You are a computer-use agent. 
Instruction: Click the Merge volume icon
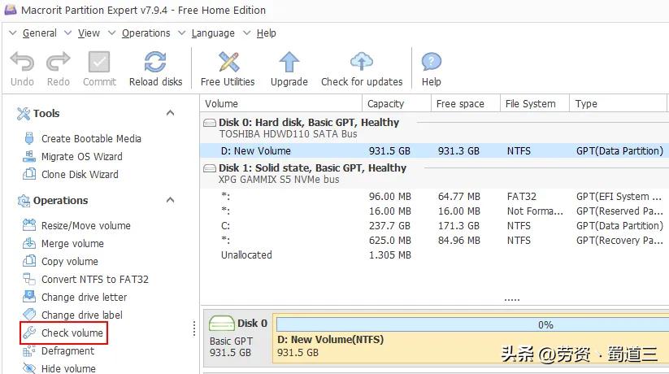click(x=29, y=243)
